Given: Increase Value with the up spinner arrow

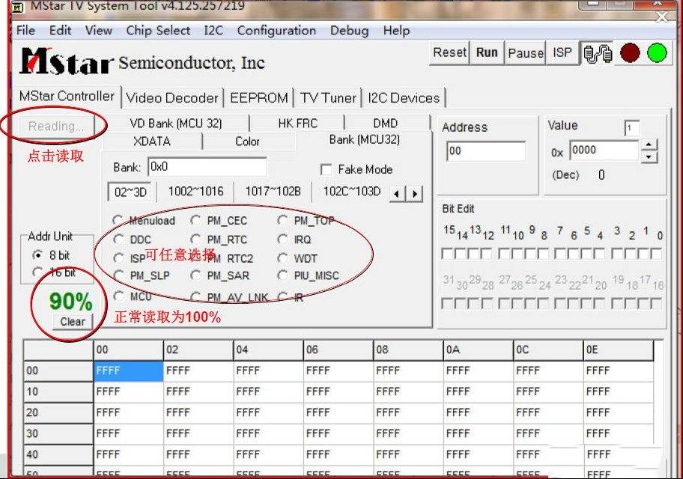Looking at the screenshot, I should click(649, 145).
